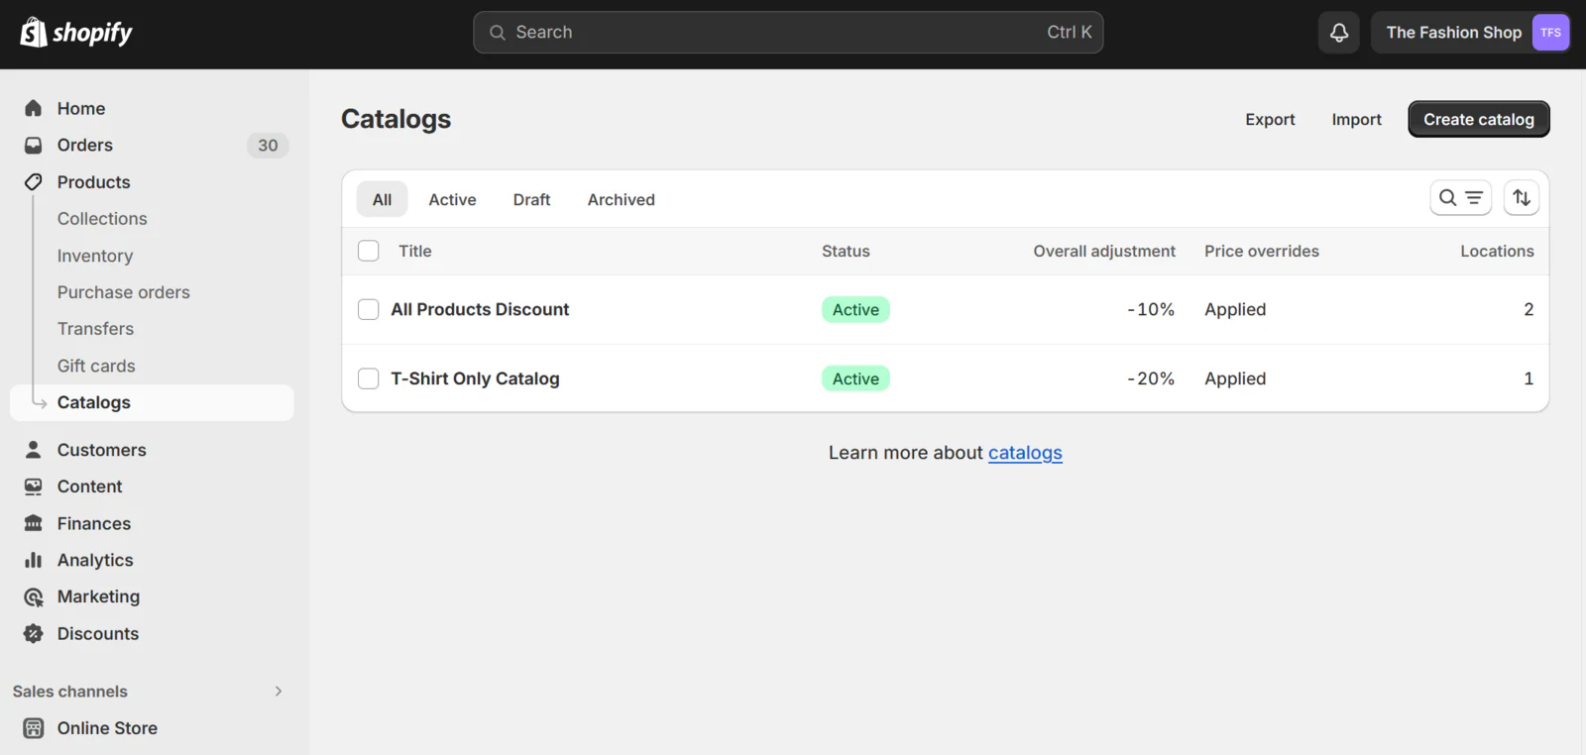Open Discounts in the sidebar

tap(97, 634)
